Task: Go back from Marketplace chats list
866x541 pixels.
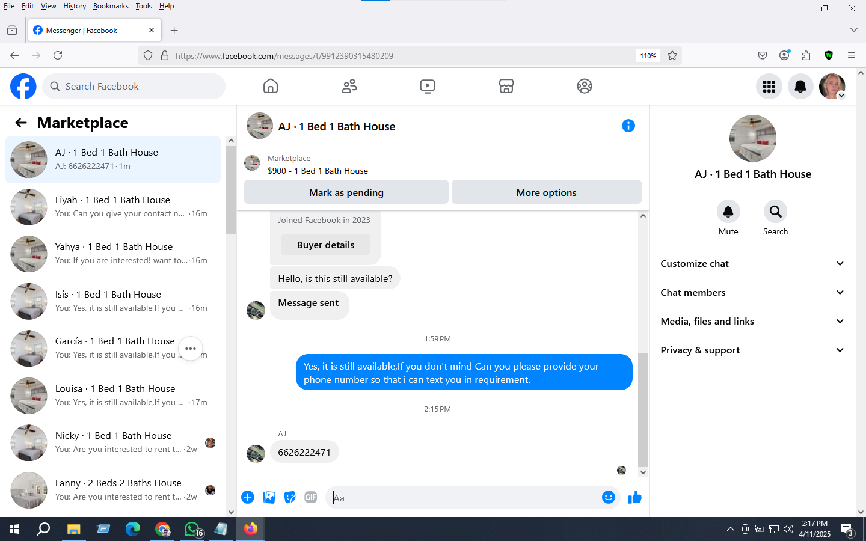Action: click(x=21, y=123)
